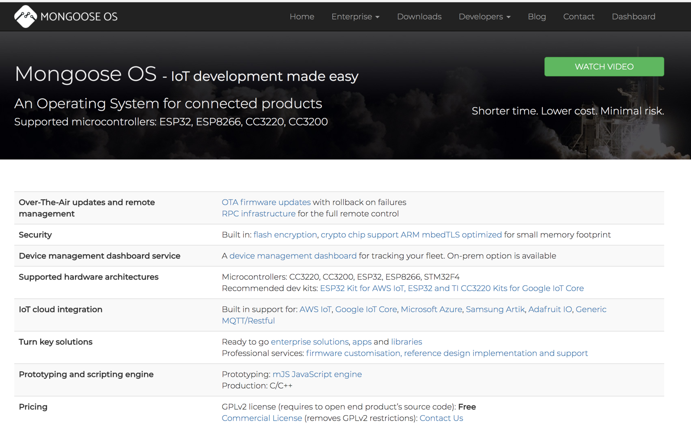Click Contact Us in Pricing row
691x438 pixels.
coord(441,418)
